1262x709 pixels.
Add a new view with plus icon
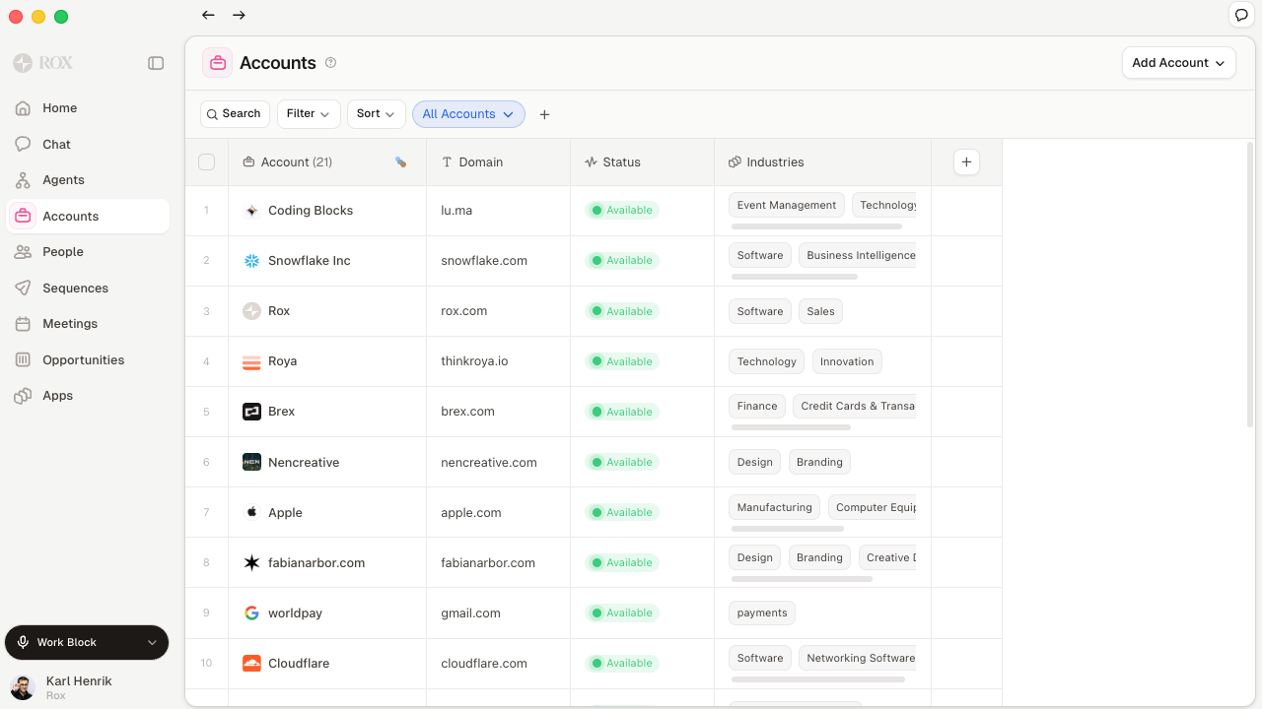tap(544, 114)
